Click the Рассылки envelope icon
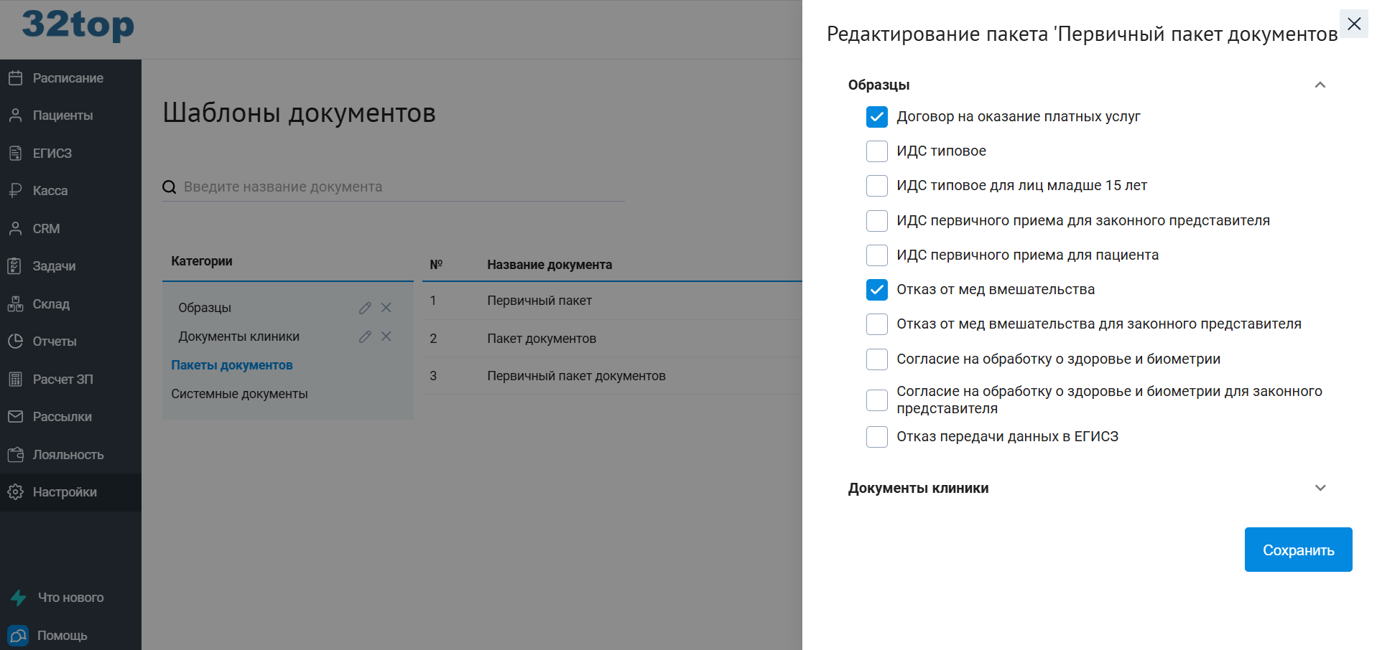 tap(15, 417)
